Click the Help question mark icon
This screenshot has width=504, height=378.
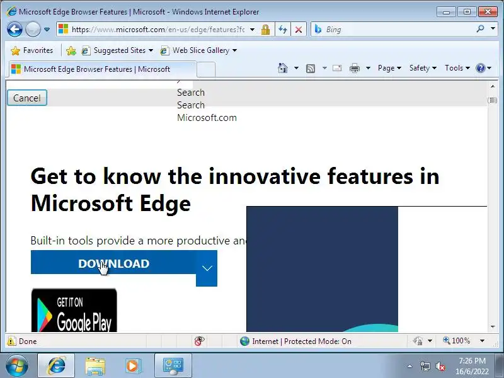481,68
